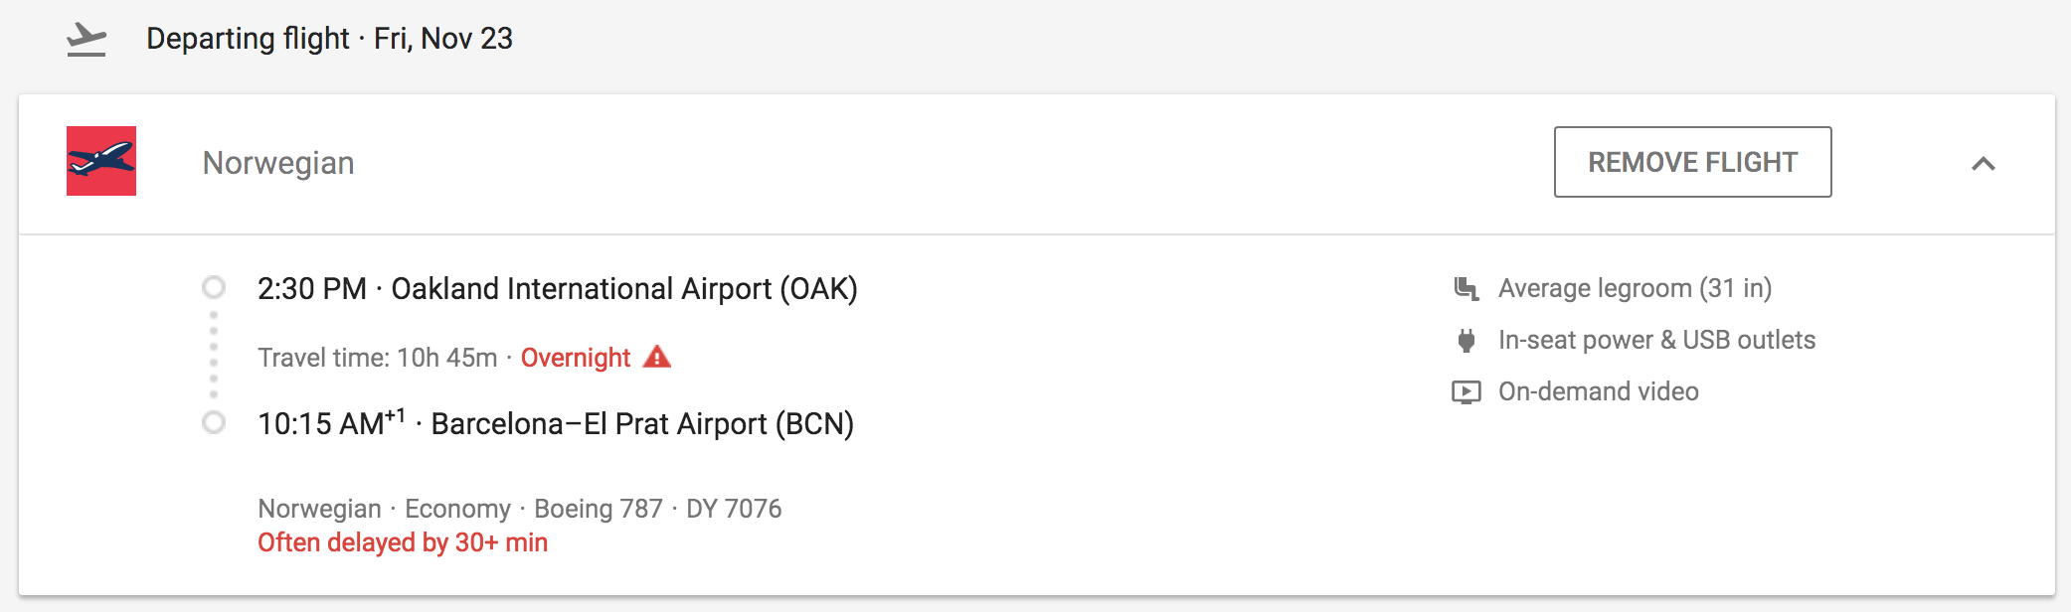
Task: Click the Norwegian airline logo
Action: tap(101, 161)
